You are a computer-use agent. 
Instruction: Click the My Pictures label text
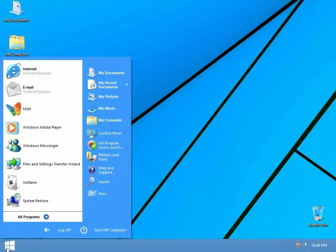pyautogui.click(x=108, y=97)
